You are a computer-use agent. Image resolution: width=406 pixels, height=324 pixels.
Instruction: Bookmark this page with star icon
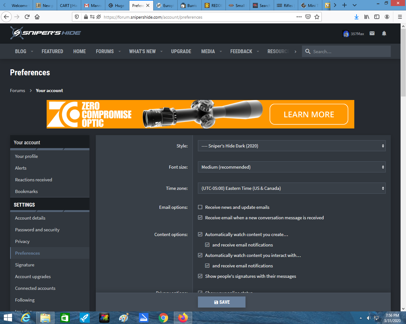(317, 17)
